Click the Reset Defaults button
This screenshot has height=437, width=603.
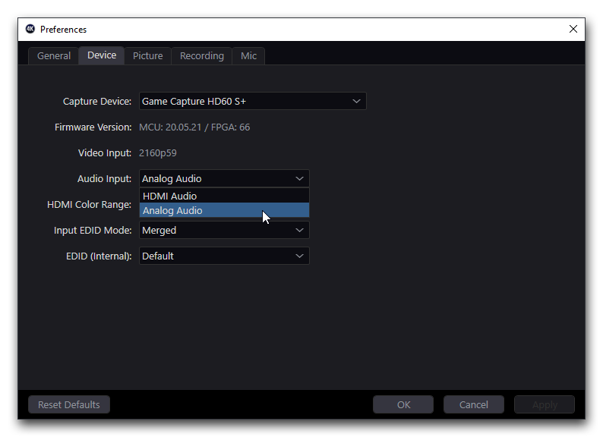[x=69, y=404]
